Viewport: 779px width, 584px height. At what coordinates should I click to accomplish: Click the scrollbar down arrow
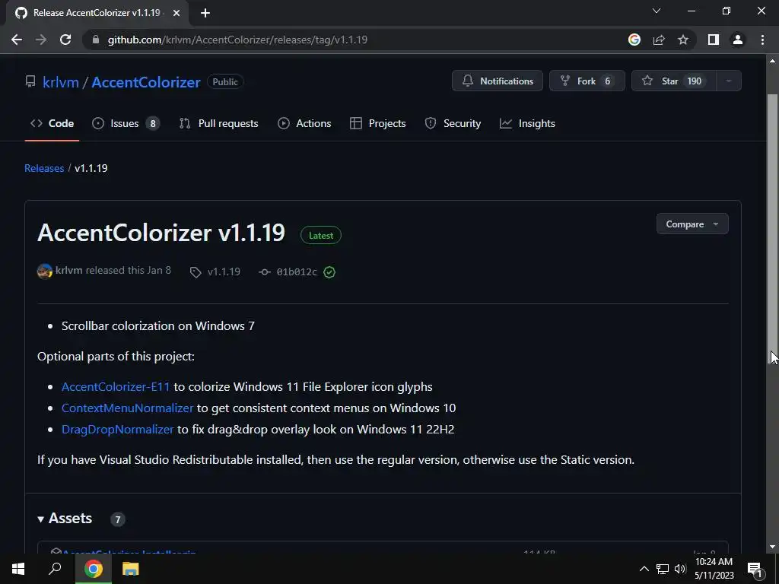point(772,547)
